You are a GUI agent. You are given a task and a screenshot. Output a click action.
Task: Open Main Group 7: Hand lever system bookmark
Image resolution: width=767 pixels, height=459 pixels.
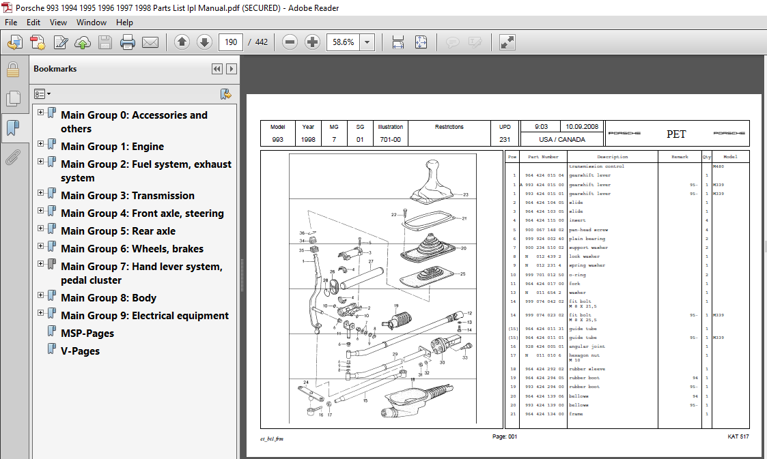click(x=141, y=273)
